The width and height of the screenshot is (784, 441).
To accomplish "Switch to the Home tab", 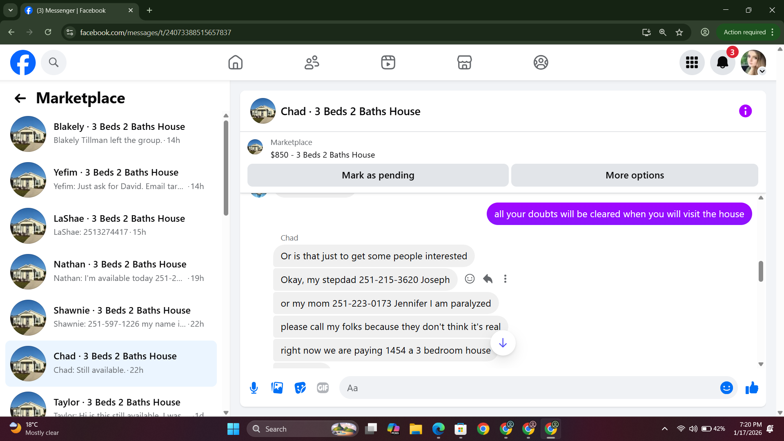I will (235, 62).
